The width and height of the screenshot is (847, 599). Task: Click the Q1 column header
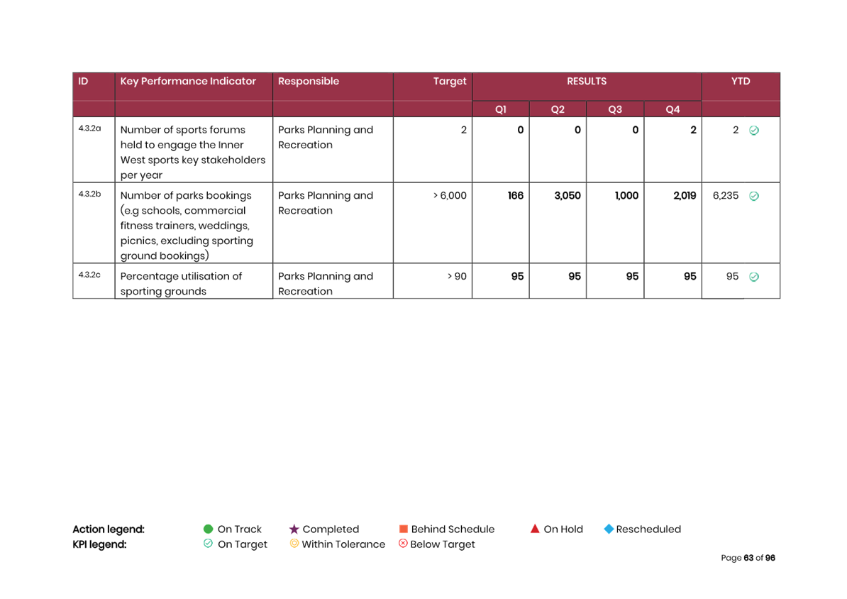pos(501,109)
